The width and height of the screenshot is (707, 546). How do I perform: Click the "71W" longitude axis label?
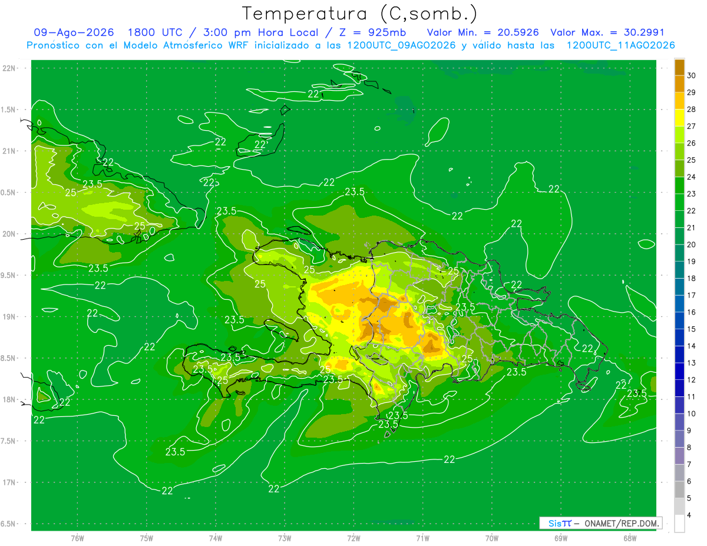[422, 538]
